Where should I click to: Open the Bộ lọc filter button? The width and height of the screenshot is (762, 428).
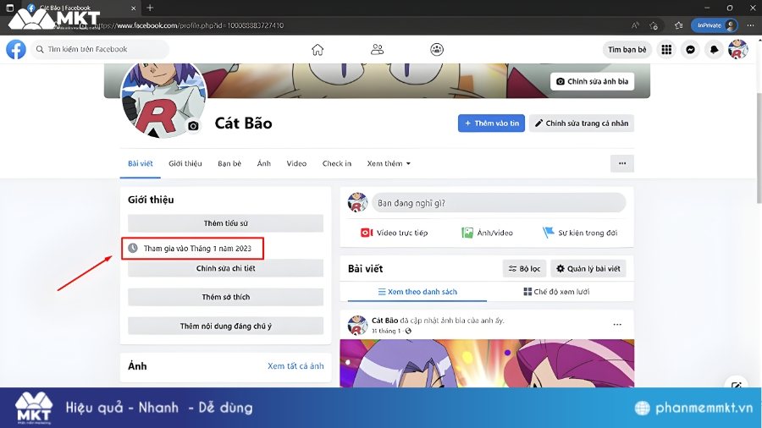(x=524, y=268)
